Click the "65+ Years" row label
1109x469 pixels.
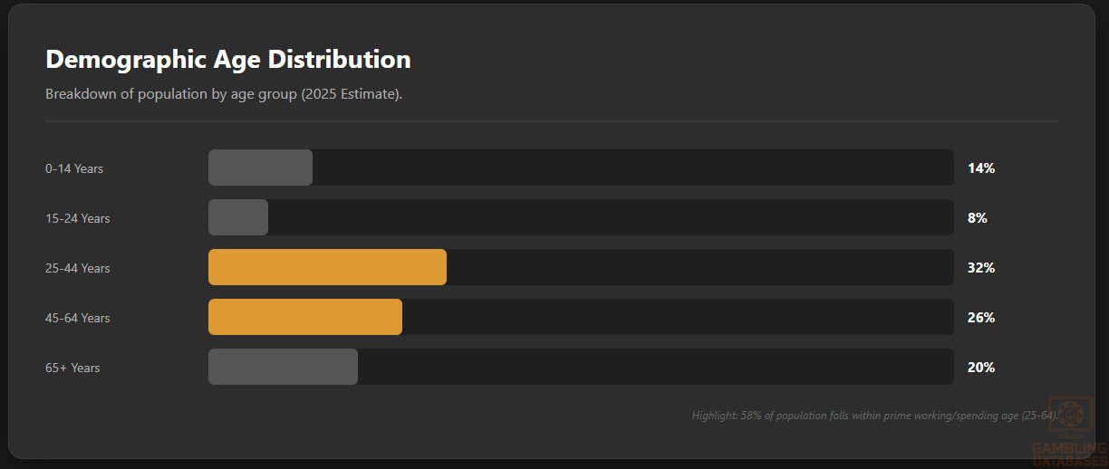tap(72, 368)
